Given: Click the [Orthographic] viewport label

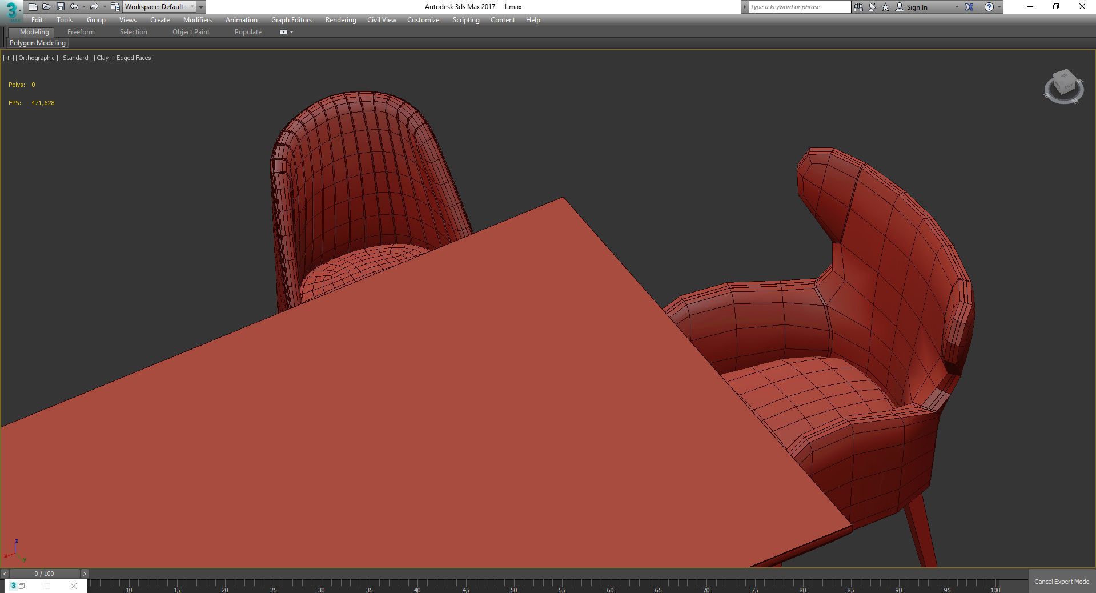Looking at the screenshot, I should 37,58.
